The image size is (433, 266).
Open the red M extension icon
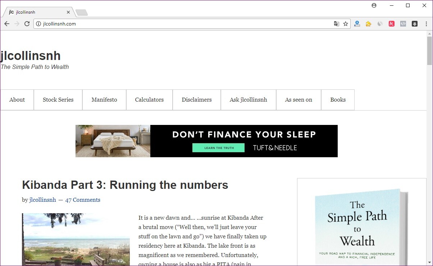392,24
